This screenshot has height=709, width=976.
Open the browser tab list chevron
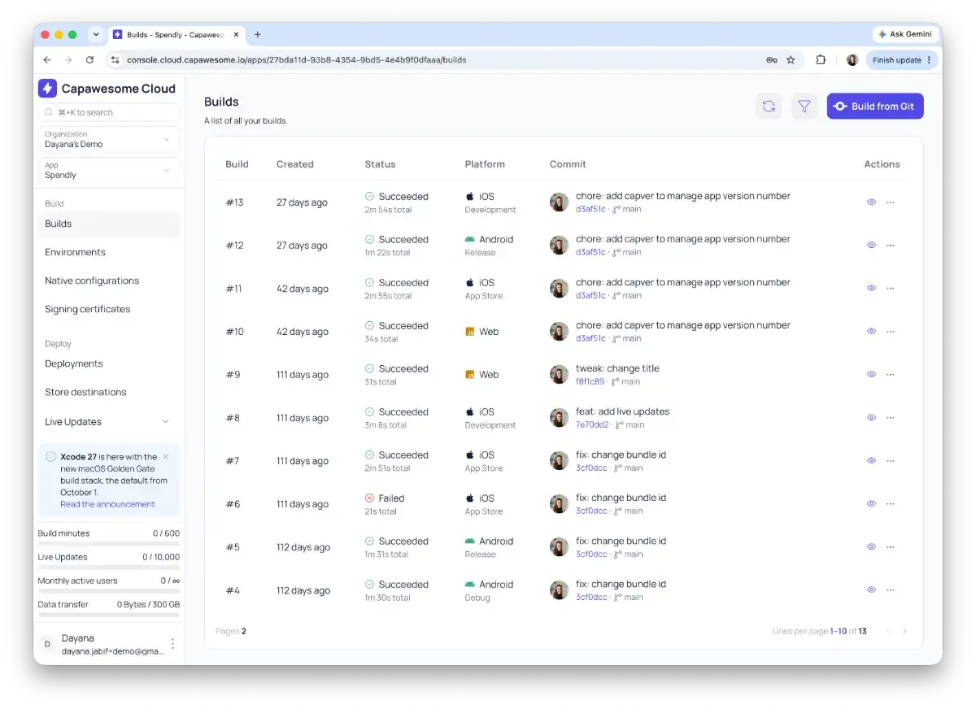95,34
